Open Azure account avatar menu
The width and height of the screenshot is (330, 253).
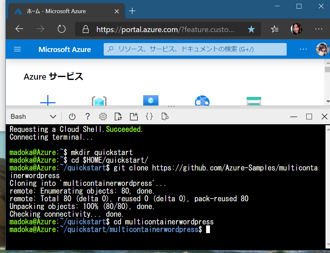pyautogui.click(x=322, y=49)
